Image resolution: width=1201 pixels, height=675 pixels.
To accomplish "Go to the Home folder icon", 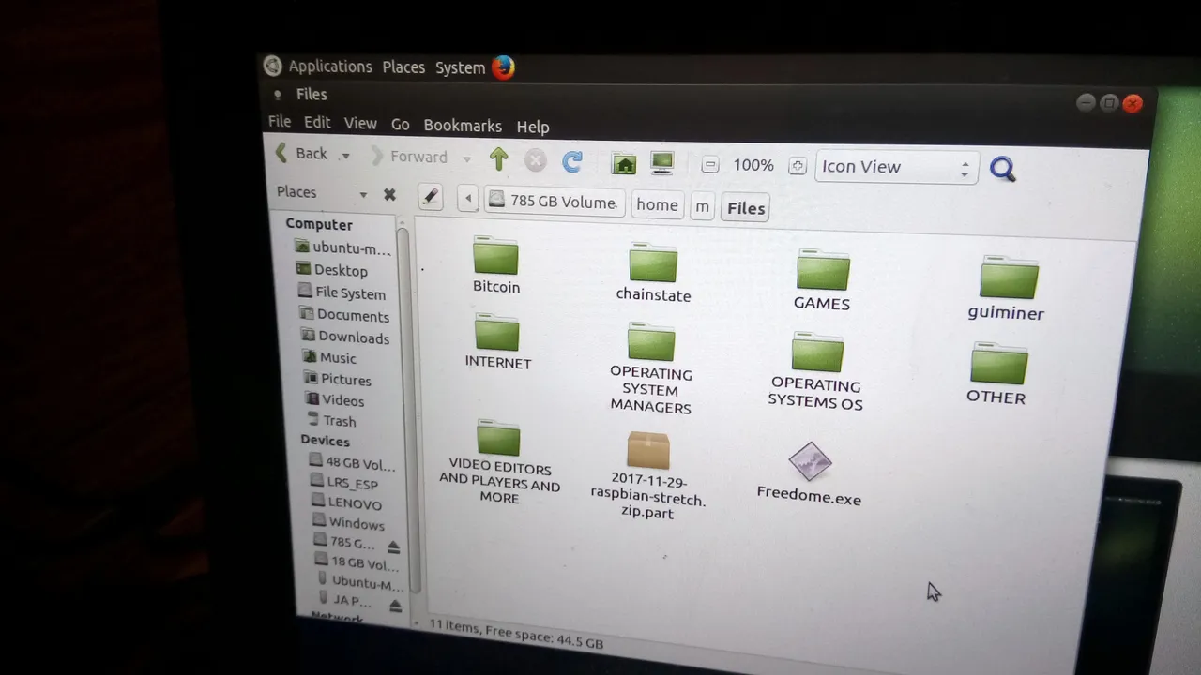I will (624, 164).
